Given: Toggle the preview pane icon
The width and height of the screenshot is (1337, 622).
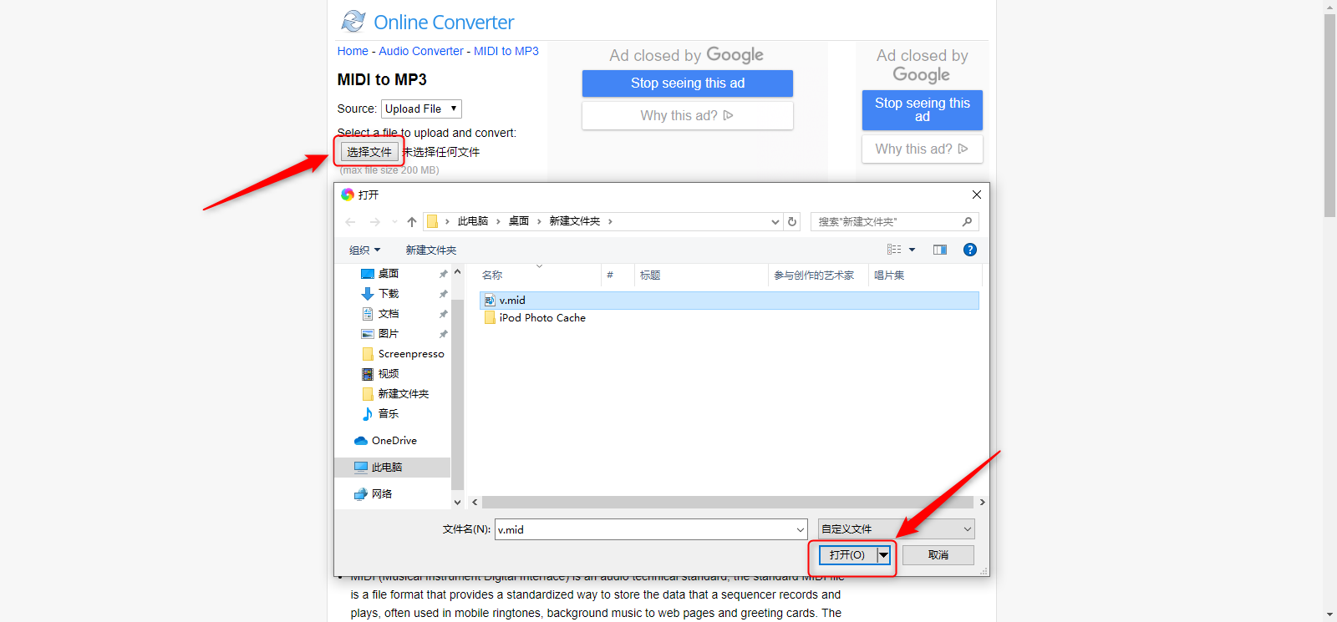Looking at the screenshot, I should 940,250.
